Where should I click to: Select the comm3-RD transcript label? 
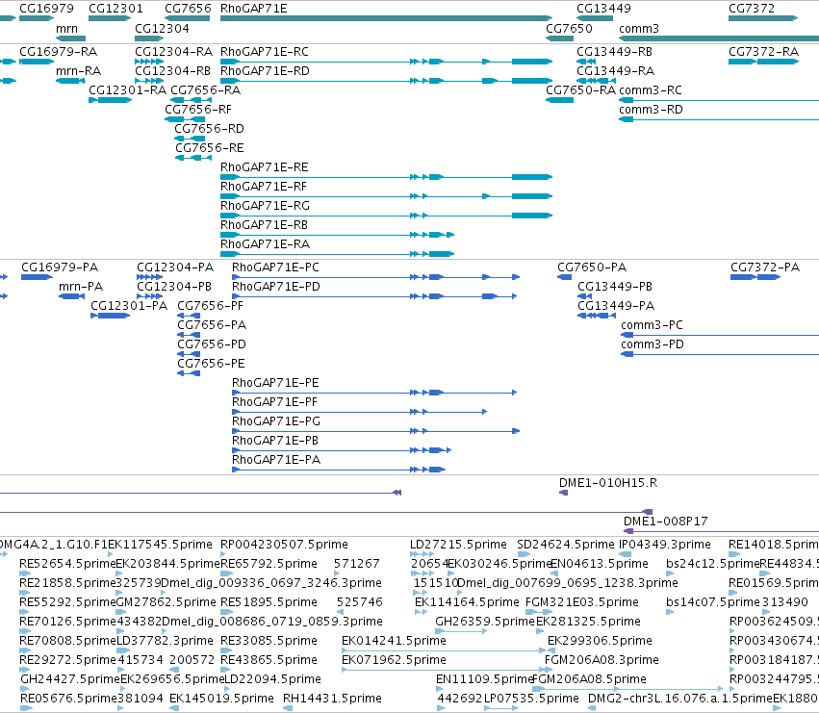651,110
